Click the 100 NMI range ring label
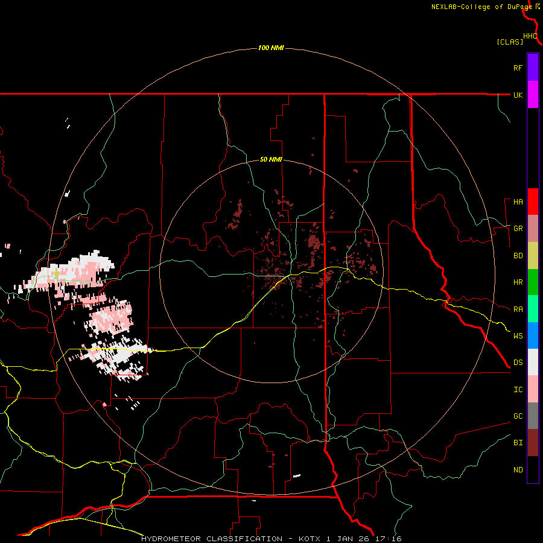Image resolution: width=543 pixels, height=543 pixels. tap(271, 48)
